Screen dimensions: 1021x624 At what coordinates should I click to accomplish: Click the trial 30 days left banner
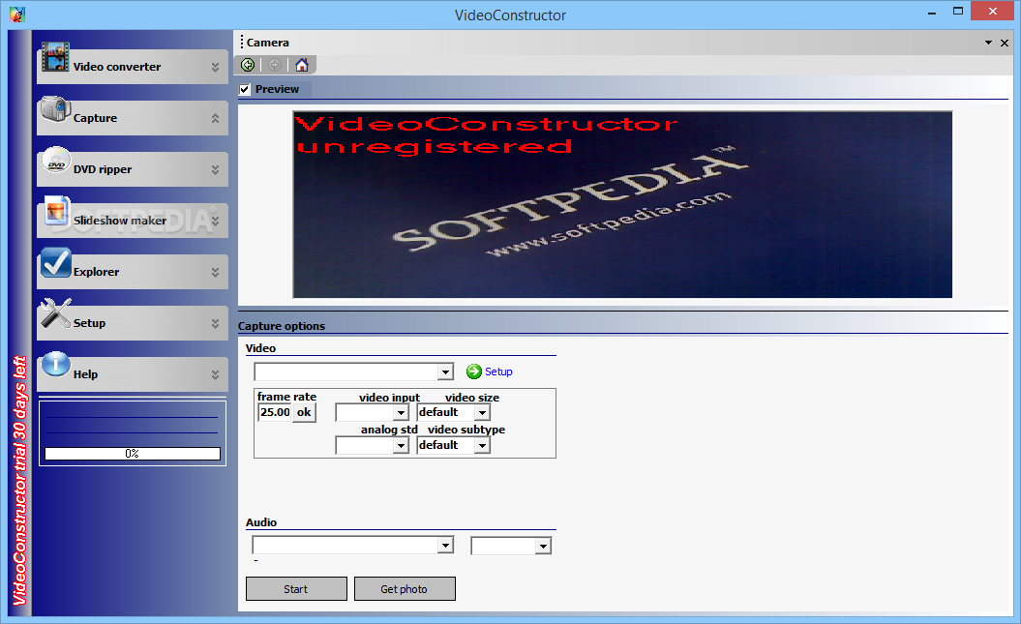coord(19,480)
